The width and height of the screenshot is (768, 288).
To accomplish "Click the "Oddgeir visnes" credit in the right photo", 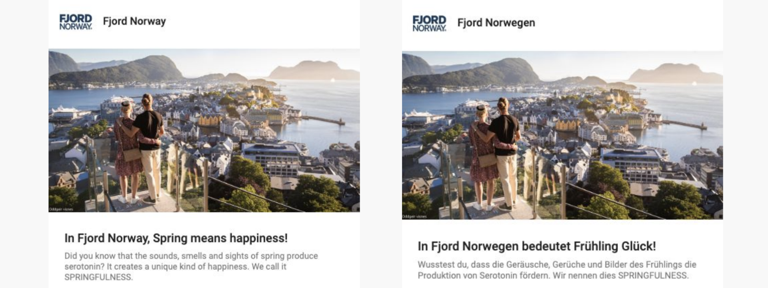I will [414, 216].
